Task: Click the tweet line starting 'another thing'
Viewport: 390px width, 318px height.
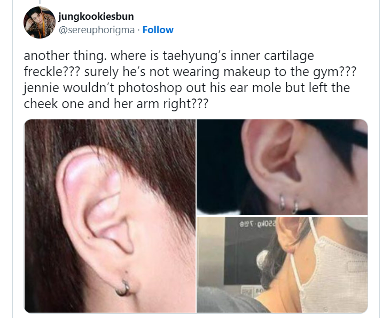Action: (169, 56)
